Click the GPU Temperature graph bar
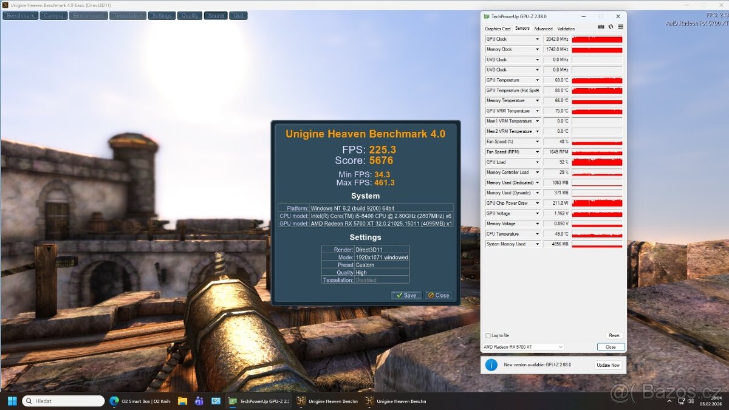Viewport: 729px width, 410px height. pyautogui.click(x=598, y=80)
